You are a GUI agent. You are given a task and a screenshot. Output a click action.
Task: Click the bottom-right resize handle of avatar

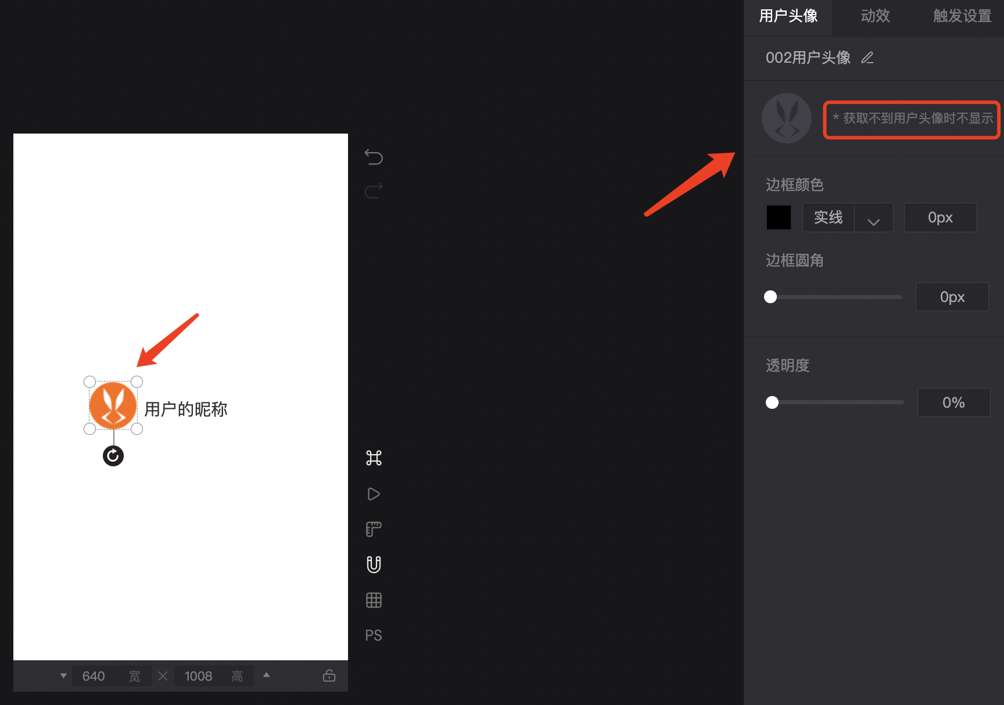tap(137, 429)
